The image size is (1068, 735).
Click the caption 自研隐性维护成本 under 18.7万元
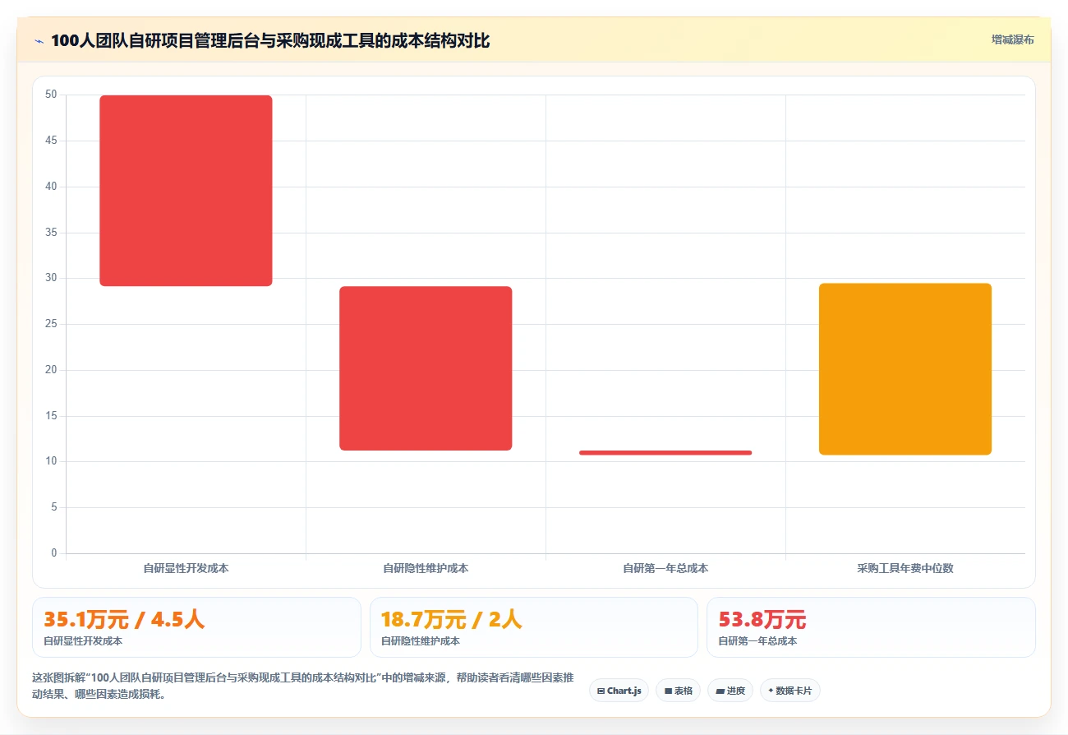[x=421, y=641]
